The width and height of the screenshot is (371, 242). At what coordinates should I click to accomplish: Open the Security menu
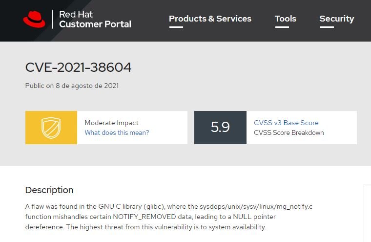pyautogui.click(x=337, y=19)
